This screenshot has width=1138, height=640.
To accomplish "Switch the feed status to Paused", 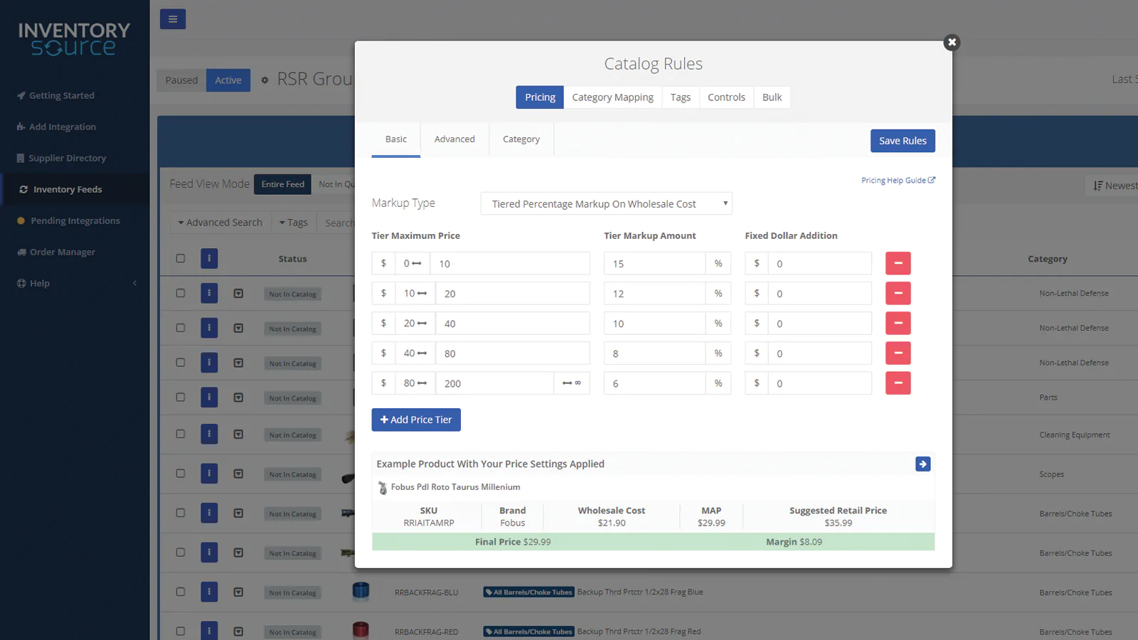I will [181, 80].
